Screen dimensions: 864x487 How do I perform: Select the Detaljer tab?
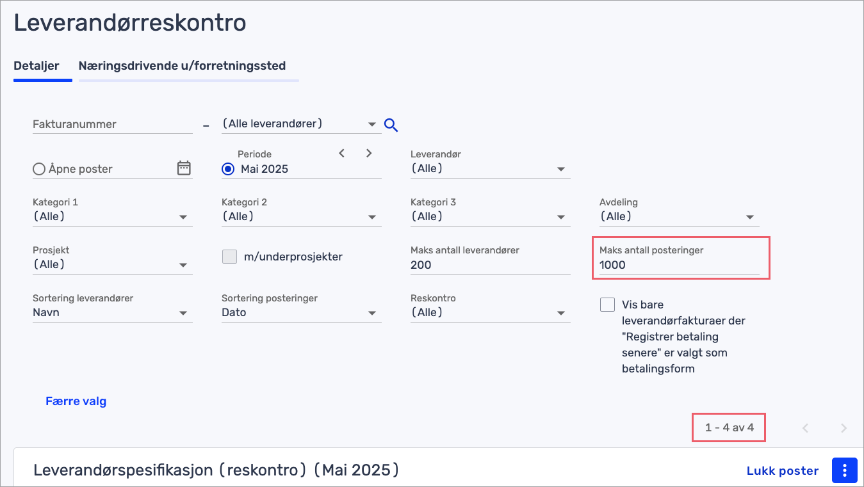[x=37, y=65]
